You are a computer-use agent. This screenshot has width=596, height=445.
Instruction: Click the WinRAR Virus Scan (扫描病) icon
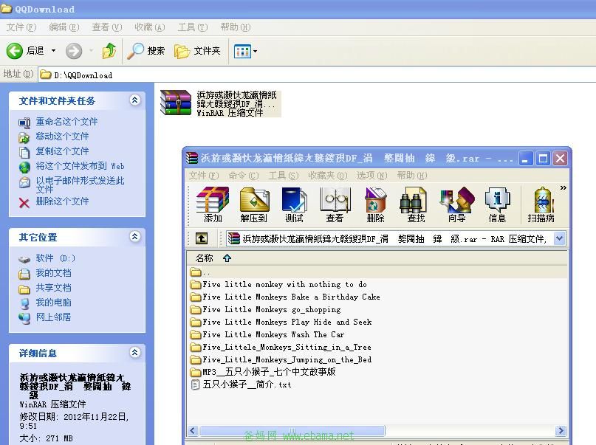click(x=541, y=204)
